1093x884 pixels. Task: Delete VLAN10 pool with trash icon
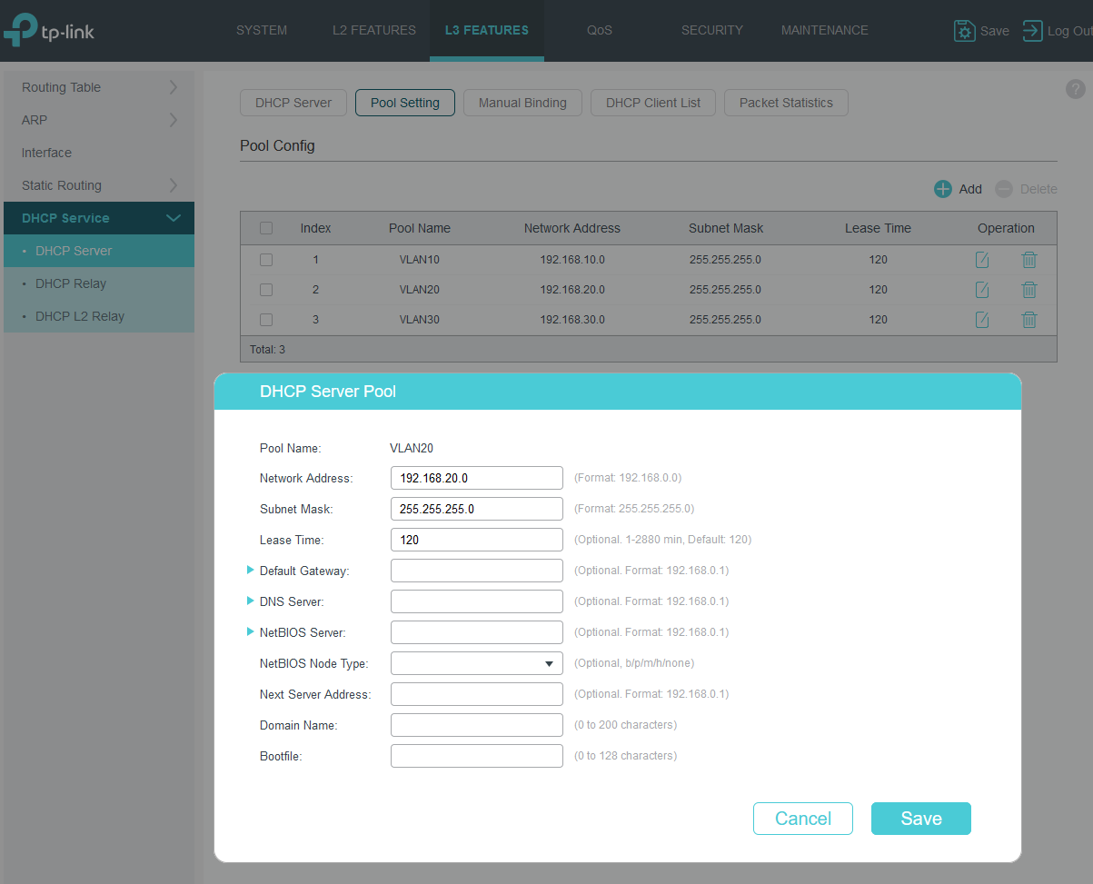(1029, 260)
